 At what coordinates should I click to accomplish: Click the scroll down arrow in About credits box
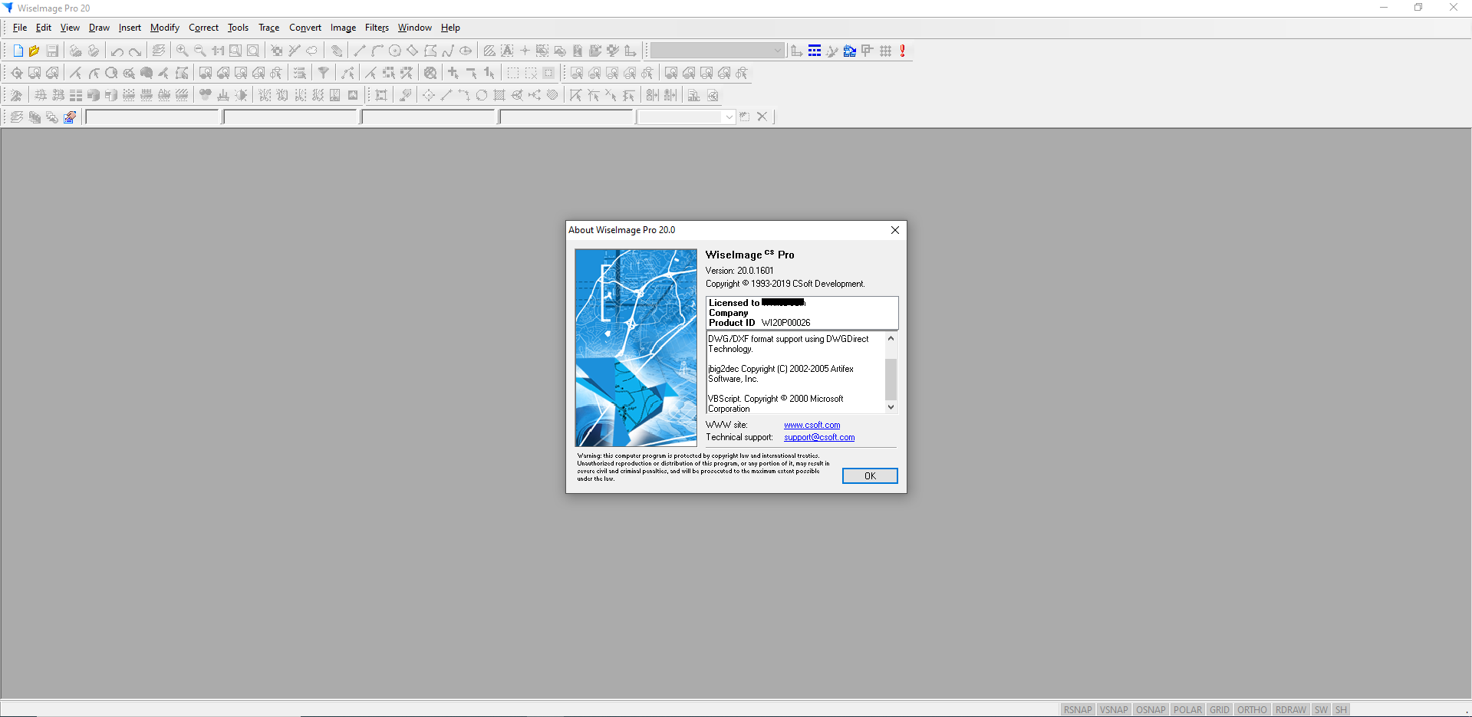(891, 407)
